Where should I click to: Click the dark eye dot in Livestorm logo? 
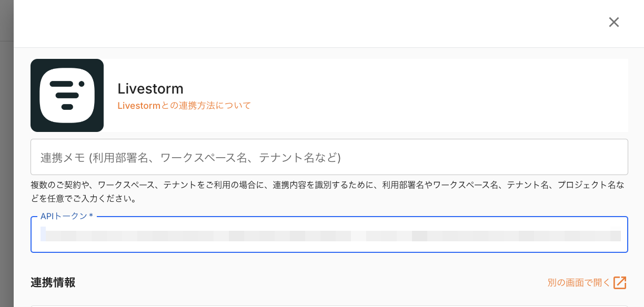82,84
